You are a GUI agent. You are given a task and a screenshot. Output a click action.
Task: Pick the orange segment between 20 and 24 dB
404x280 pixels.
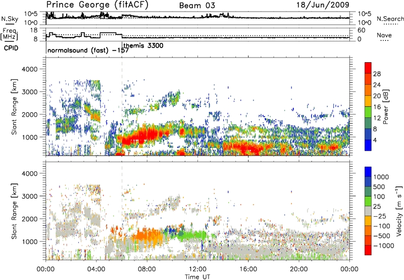368,90
